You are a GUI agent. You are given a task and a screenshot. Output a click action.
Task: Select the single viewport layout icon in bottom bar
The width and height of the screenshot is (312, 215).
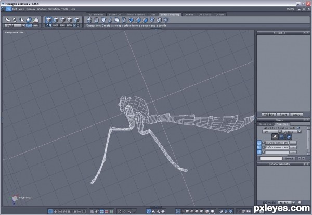[50, 211]
